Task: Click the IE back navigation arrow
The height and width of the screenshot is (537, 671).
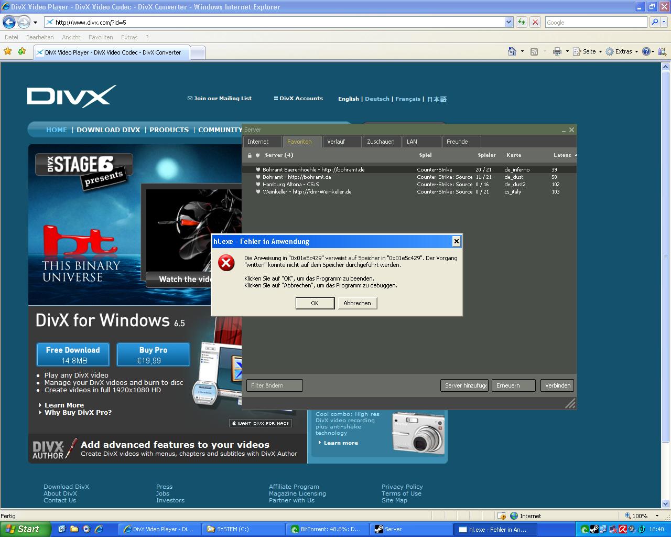Action: click(x=9, y=22)
